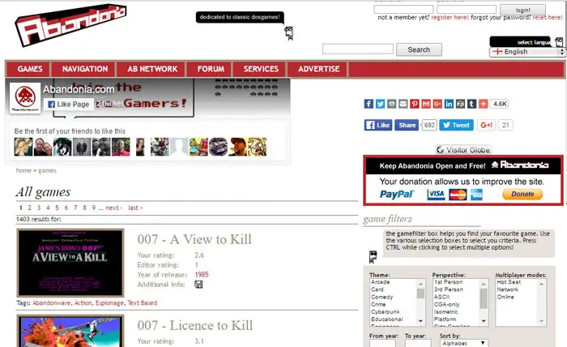Click the PayPal Donate button
567x347 pixels.
point(522,195)
